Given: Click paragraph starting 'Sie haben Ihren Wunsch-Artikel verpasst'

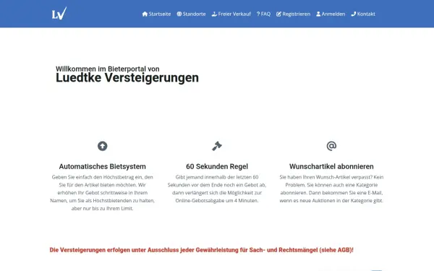Looking at the screenshot, I should [331, 189].
